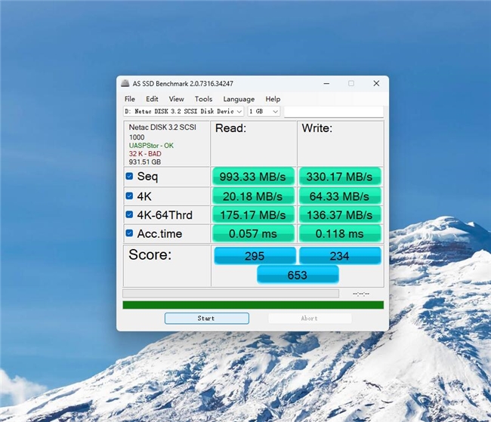
Task: Expand the 1 GB test size dropdown
Action: [x=264, y=112]
